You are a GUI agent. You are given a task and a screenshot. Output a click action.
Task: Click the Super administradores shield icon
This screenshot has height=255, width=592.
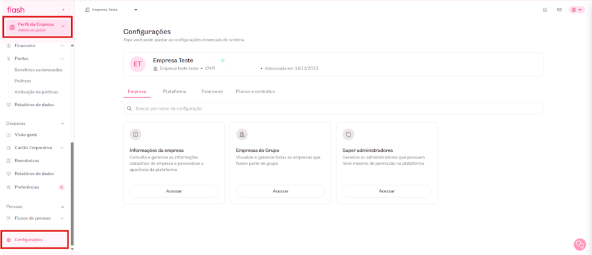(x=348, y=134)
